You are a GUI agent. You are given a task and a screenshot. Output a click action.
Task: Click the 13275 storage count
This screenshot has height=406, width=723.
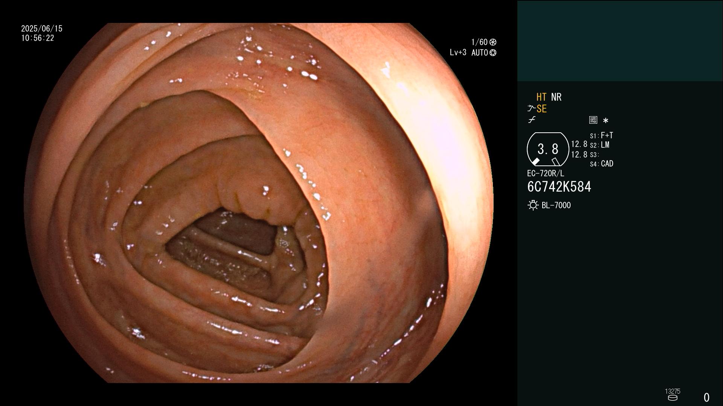click(673, 391)
